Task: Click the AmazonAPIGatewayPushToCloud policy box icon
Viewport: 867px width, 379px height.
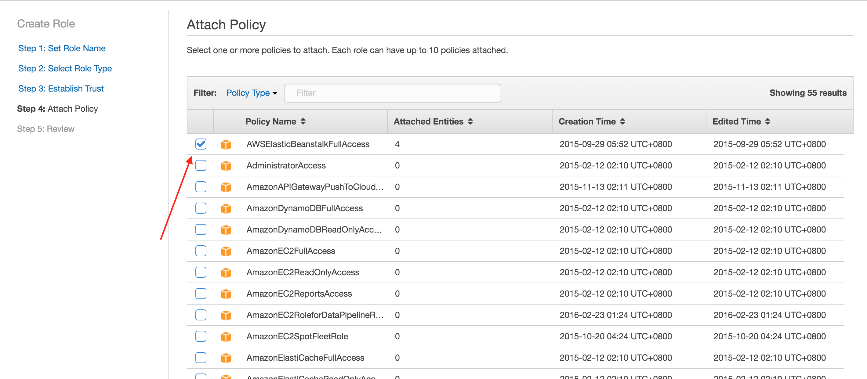Action: pyautogui.click(x=226, y=187)
